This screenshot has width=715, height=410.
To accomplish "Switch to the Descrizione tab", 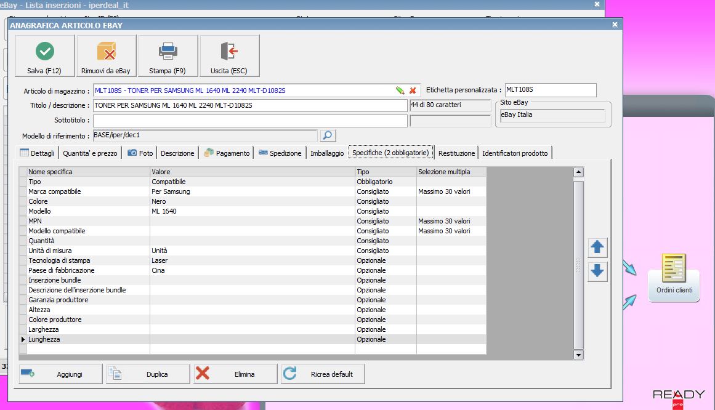I will 177,153.
